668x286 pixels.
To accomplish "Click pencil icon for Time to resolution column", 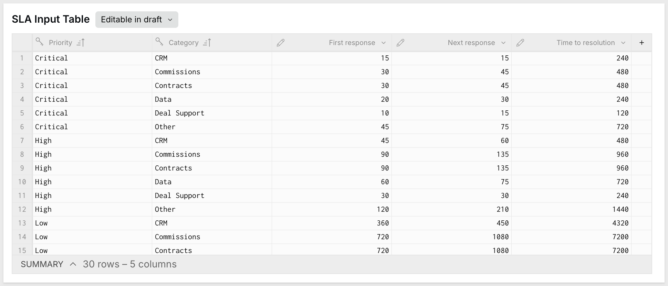I will coord(520,43).
